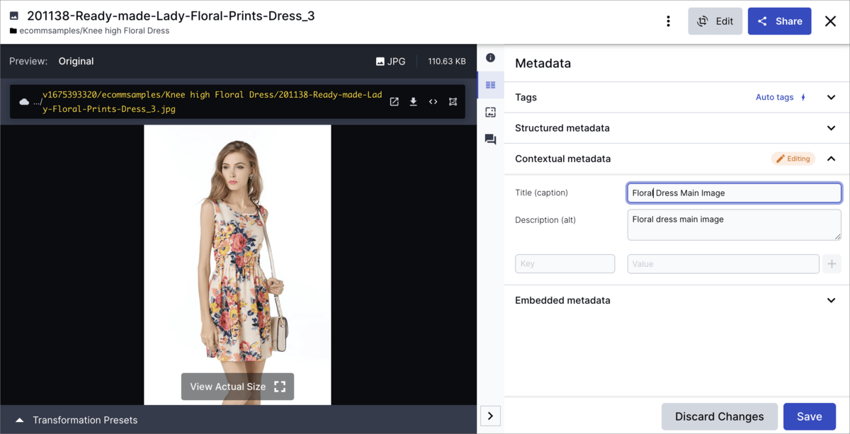Click the Key input field
Screen dimensions: 850x434
(565, 263)
